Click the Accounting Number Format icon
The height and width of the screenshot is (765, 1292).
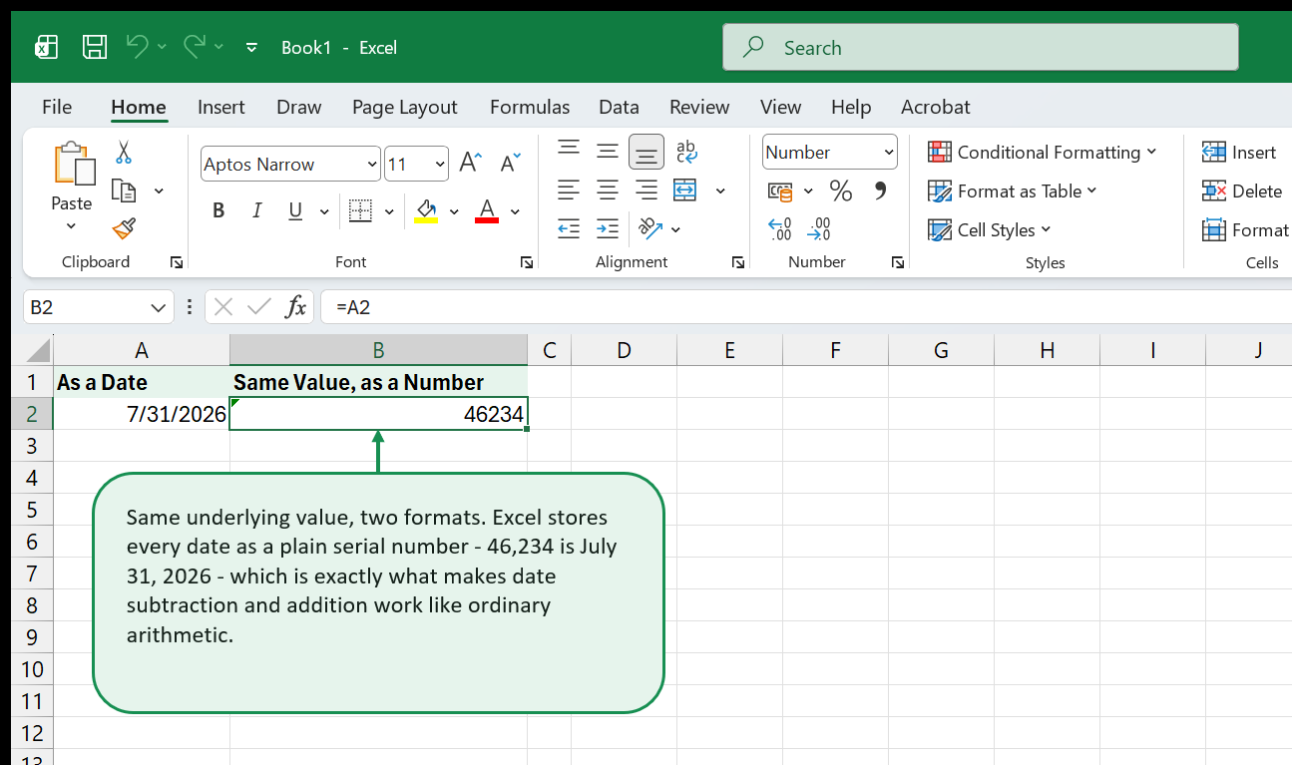coord(780,191)
